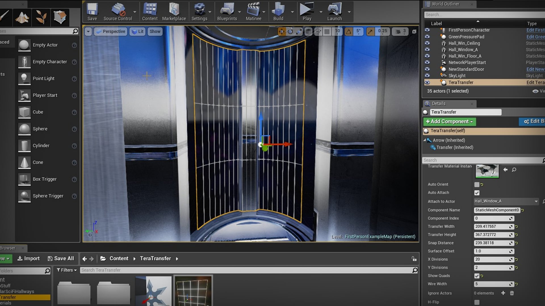This screenshot has width=545, height=306.
Task: Open Source Control from toolbar
Action: 118,12
